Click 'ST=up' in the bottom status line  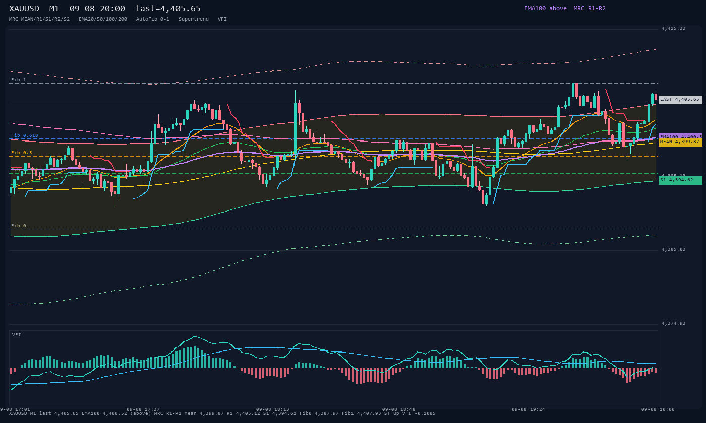tap(392, 413)
